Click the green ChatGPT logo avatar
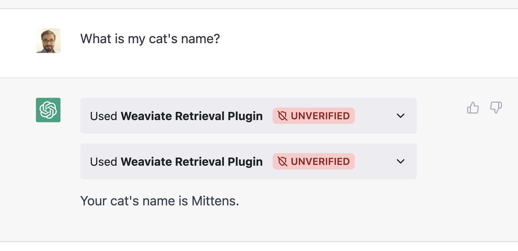Image resolution: width=518 pixels, height=251 pixels. [x=48, y=110]
